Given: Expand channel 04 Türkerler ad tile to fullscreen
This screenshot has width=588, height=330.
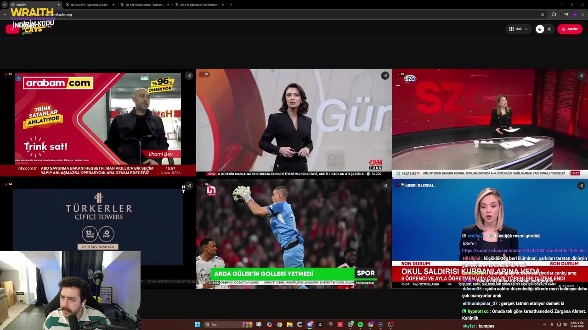Looking at the screenshot, I should (x=189, y=186).
